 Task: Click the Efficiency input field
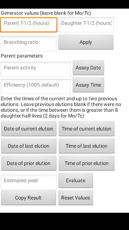pyautogui.click(x=36, y=86)
